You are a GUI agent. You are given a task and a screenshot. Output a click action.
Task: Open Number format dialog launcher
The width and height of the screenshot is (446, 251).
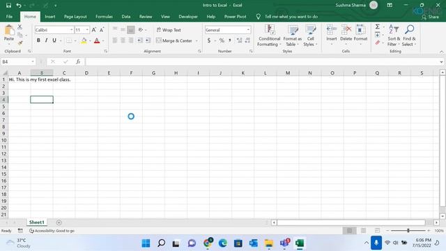click(x=251, y=51)
